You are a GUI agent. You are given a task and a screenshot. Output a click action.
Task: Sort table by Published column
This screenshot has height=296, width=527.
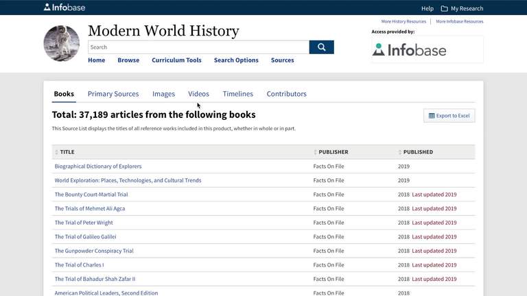(x=417, y=152)
